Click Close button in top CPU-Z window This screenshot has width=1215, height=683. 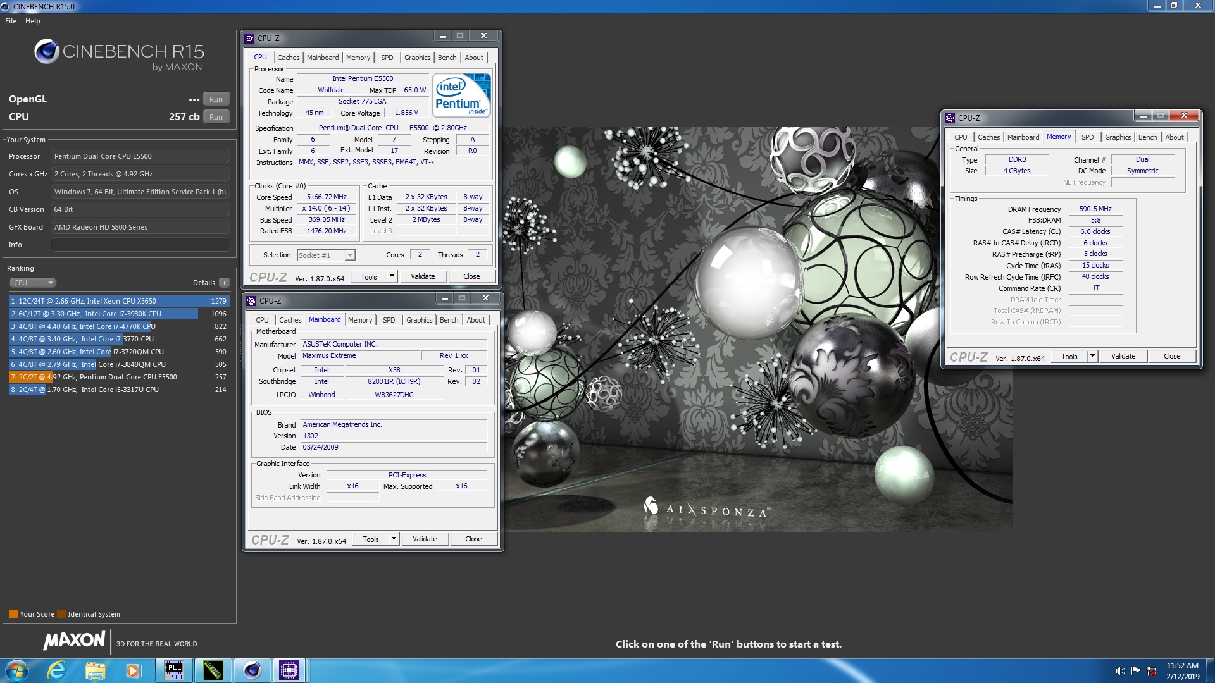pos(471,276)
